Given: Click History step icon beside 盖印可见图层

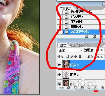Looking at the screenshot, I should pos(67,32).
